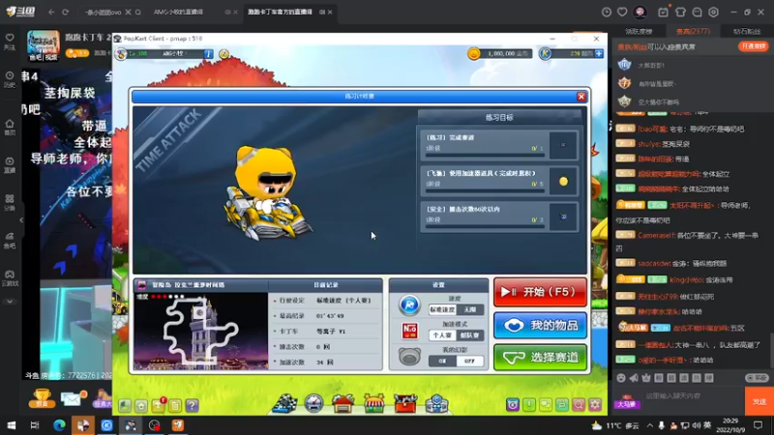Click the gray bear ghost icon

(409, 356)
